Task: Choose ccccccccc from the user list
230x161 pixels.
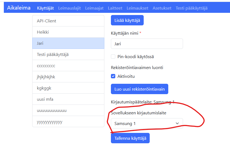Action: [x=68, y=65]
